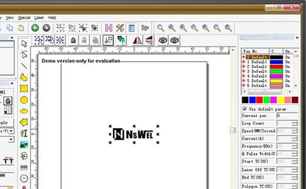The height and width of the screenshot is (189, 306).
Task: Select the NsWel logo on canvas
Action: point(134,134)
